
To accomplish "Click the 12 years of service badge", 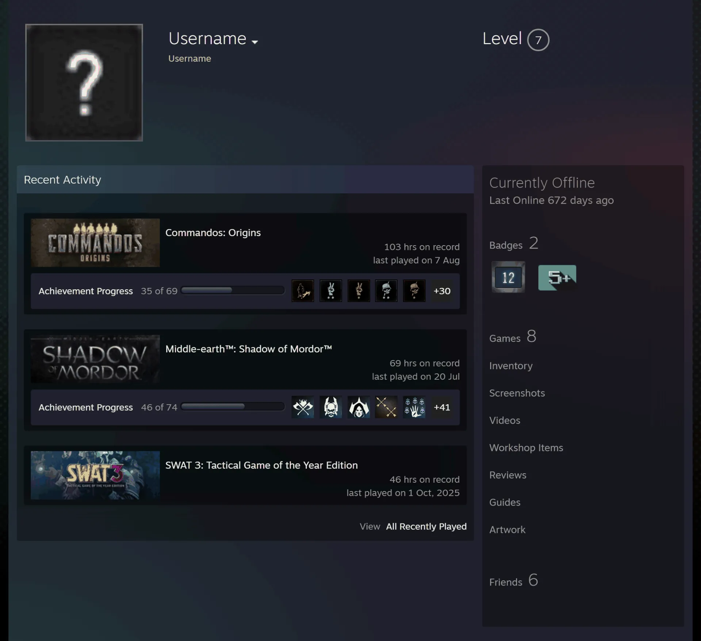I will (508, 277).
